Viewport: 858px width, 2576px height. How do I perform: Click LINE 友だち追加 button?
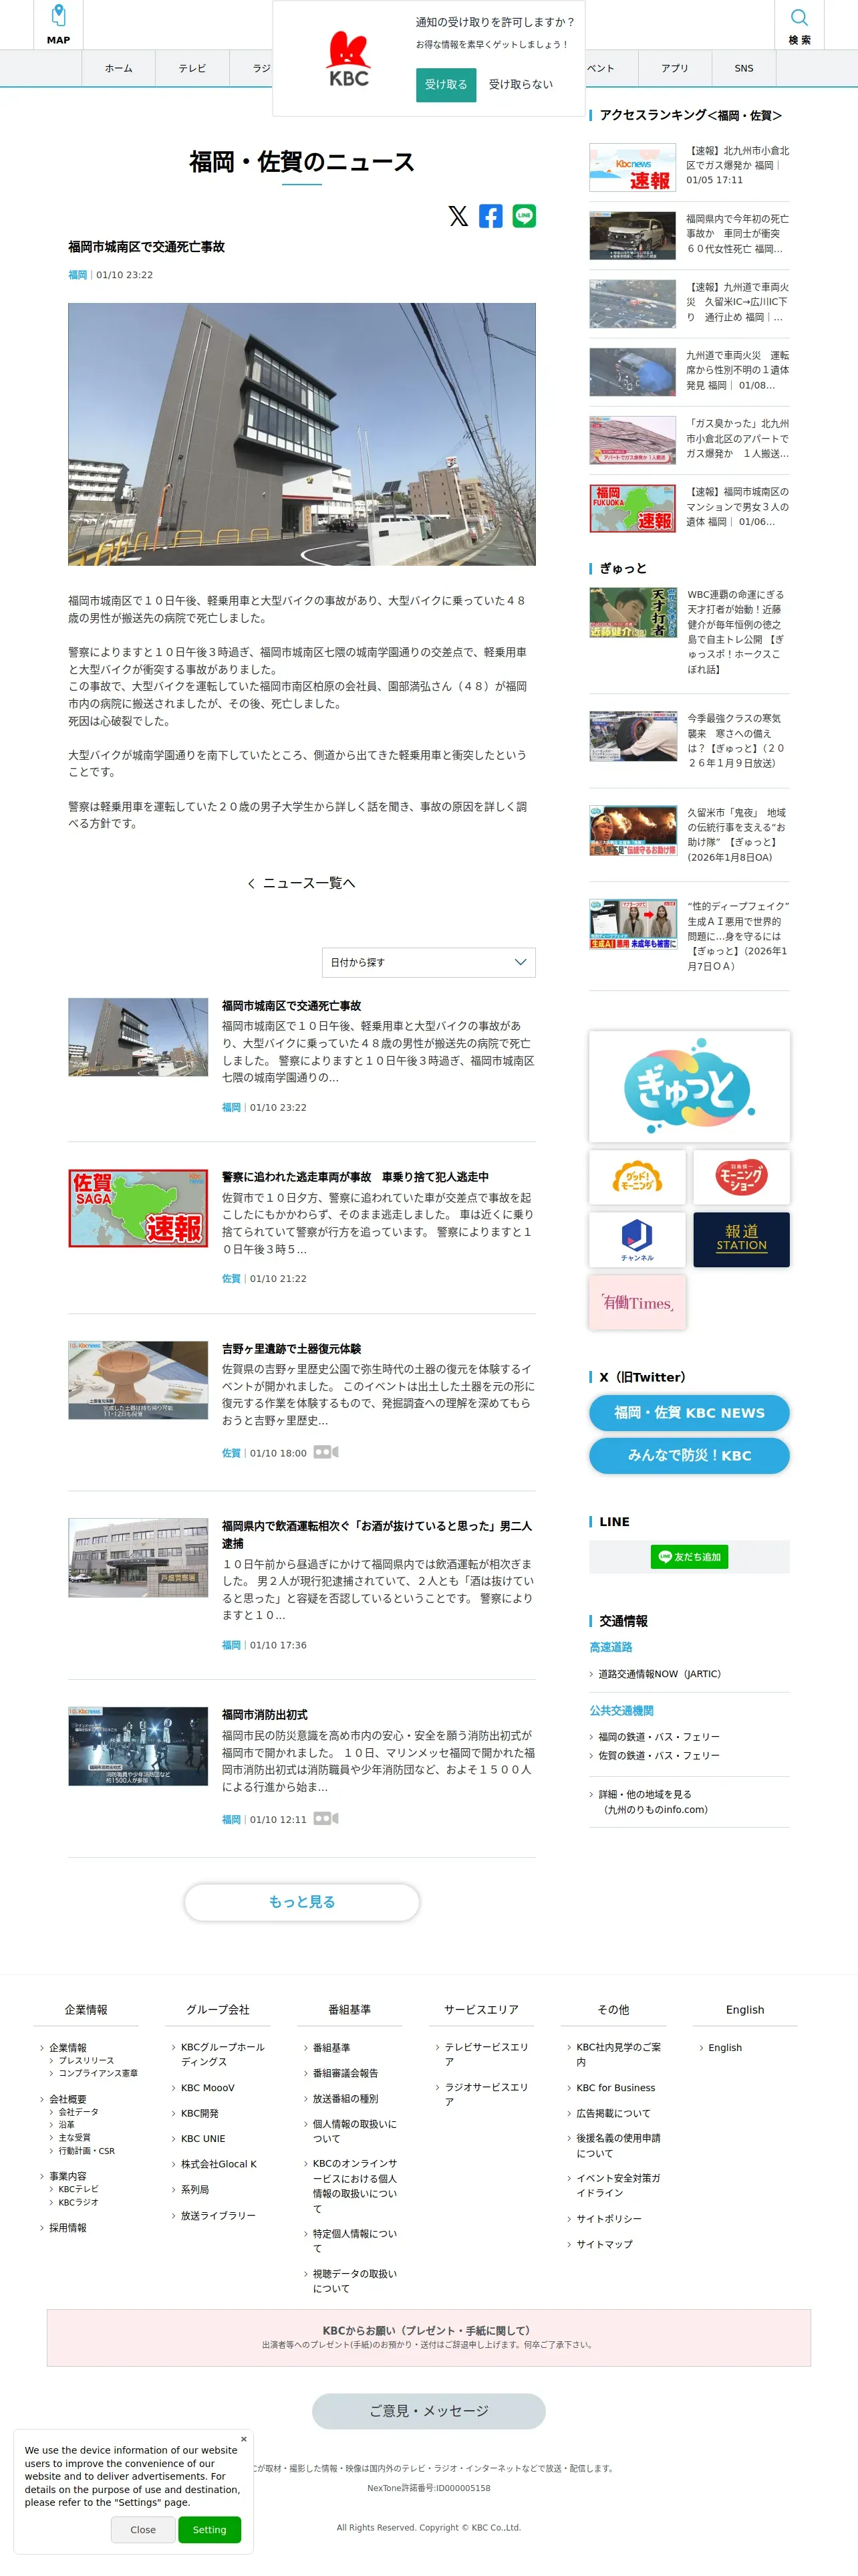pos(689,1556)
